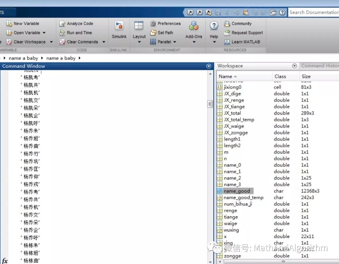Expand the Clear Commands dropdown arrow

(104, 42)
